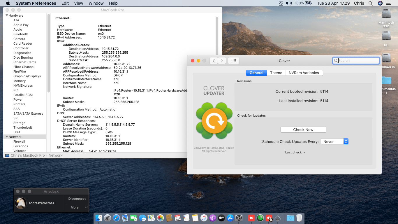Click the volume icon in menu bar
The width and height of the screenshot is (398, 224).
click(x=289, y=3)
